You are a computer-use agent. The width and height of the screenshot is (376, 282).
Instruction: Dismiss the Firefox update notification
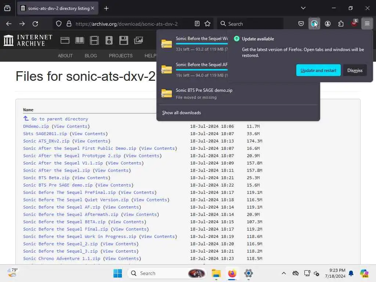355,70
